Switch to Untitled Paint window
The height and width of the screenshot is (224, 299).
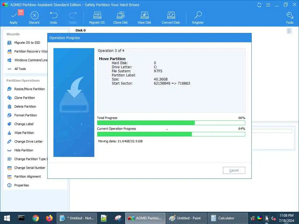[x=186, y=218]
